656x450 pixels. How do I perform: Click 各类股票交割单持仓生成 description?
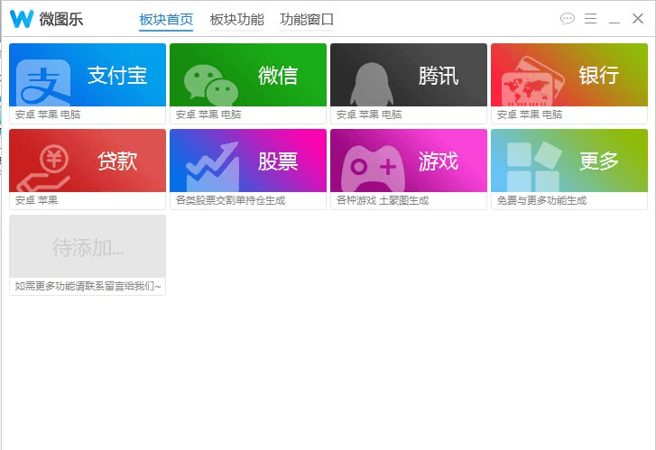230,200
